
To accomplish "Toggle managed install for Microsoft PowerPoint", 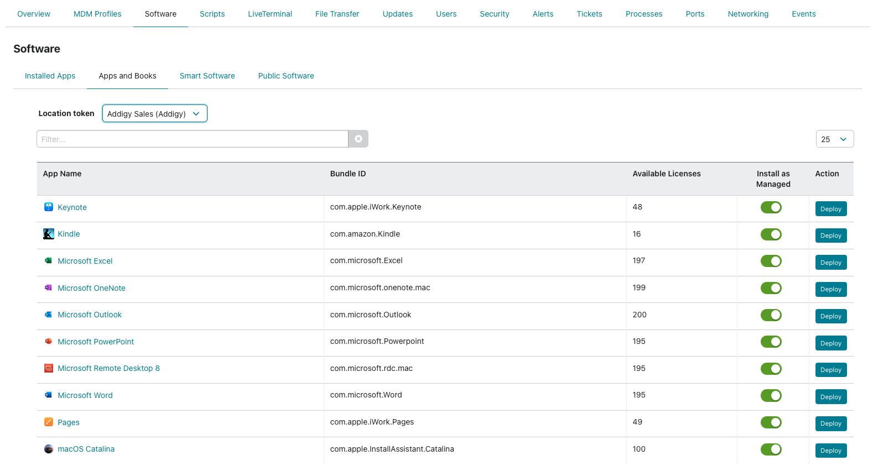I will (771, 342).
